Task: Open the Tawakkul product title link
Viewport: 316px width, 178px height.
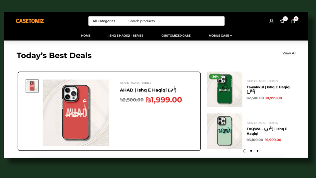Action: pos(268,89)
